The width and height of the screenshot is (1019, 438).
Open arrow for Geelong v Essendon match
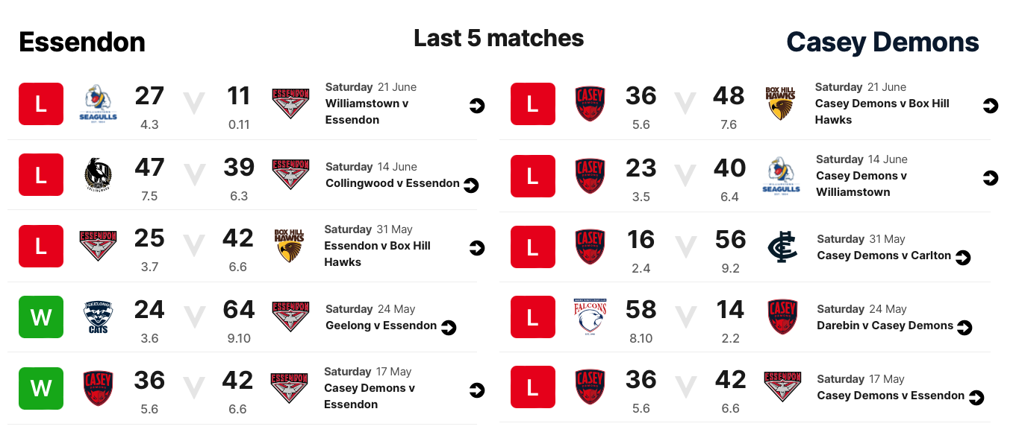pyautogui.click(x=448, y=327)
